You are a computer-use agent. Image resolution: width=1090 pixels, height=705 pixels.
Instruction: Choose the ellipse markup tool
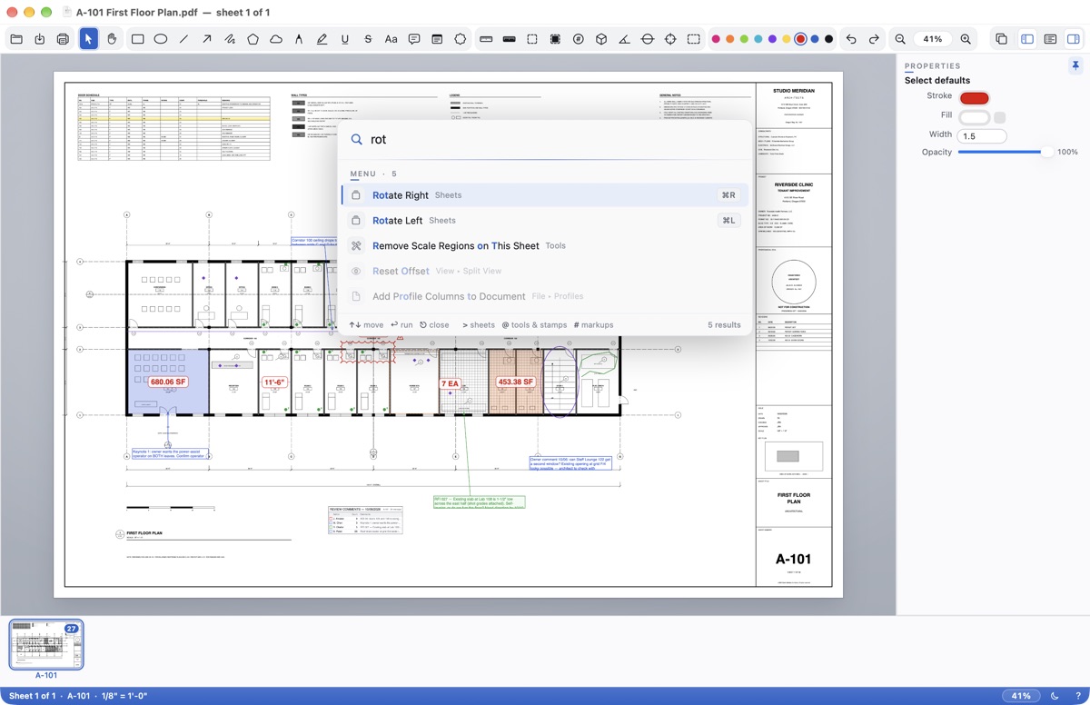(161, 39)
